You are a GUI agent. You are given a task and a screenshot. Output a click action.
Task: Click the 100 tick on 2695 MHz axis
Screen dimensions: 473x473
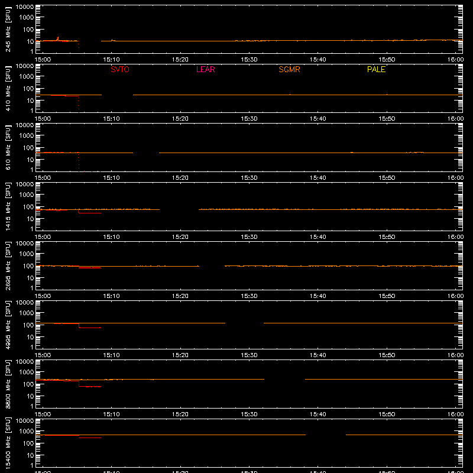28,266
